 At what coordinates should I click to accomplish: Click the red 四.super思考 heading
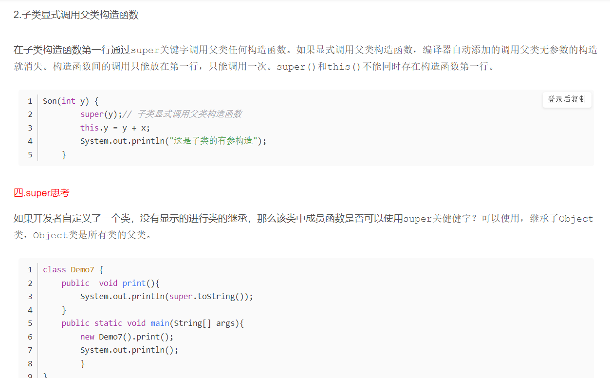(x=41, y=193)
